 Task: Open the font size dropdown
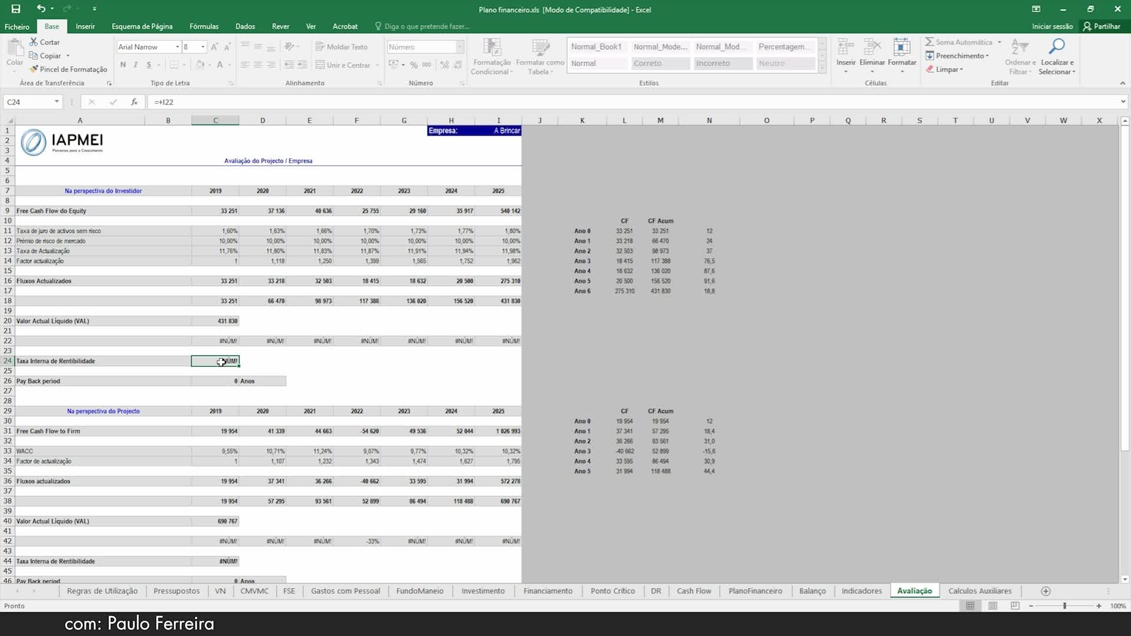[203, 47]
